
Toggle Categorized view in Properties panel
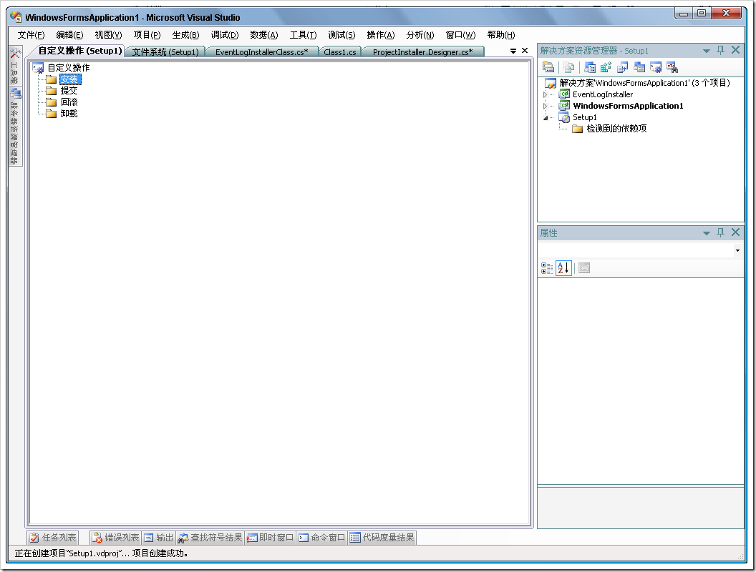click(x=547, y=268)
